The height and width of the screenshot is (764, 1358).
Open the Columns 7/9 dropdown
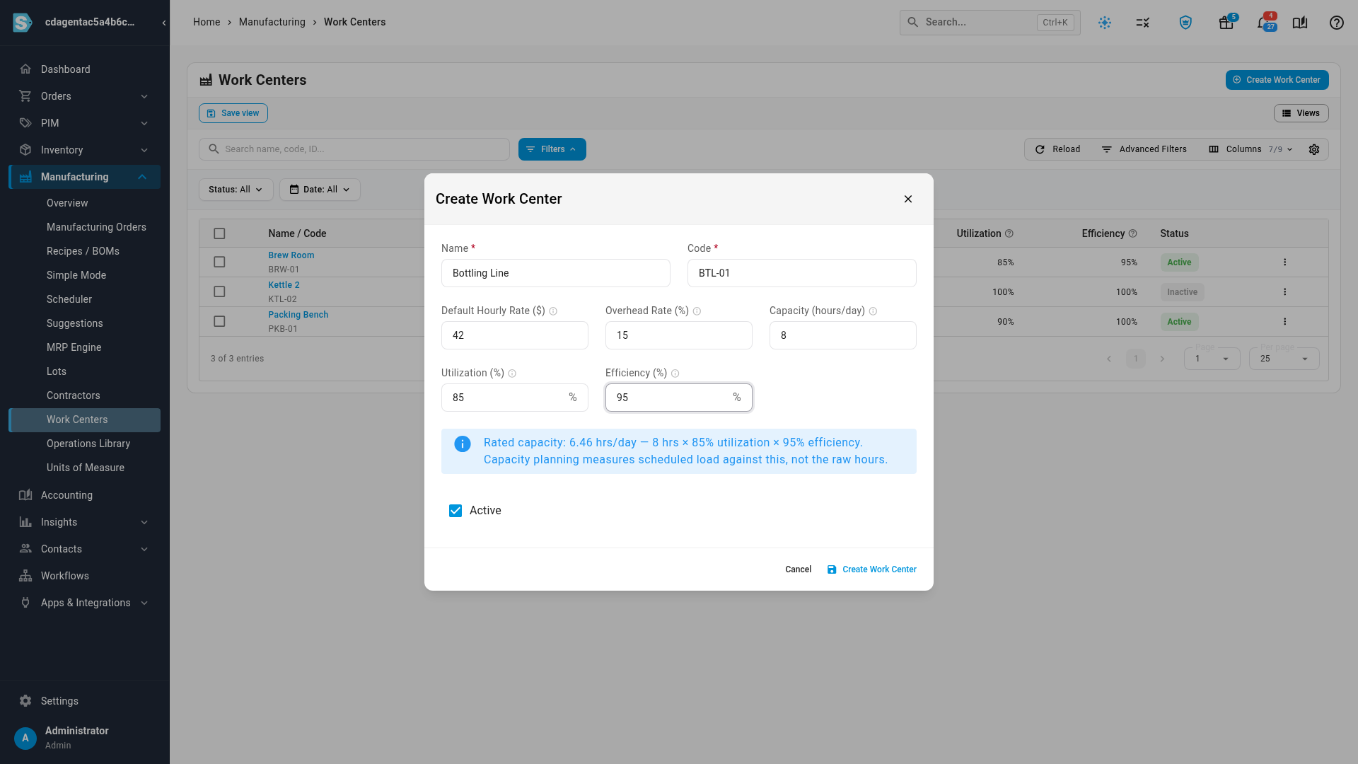coord(1250,149)
